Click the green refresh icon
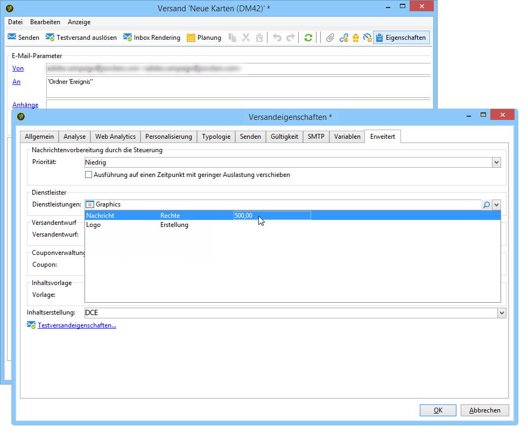This screenshot has height=434, width=528. (x=308, y=37)
